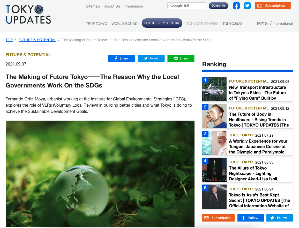Select the FUTURE & POTENTIAL nav tab

pyautogui.click(x=162, y=23)
